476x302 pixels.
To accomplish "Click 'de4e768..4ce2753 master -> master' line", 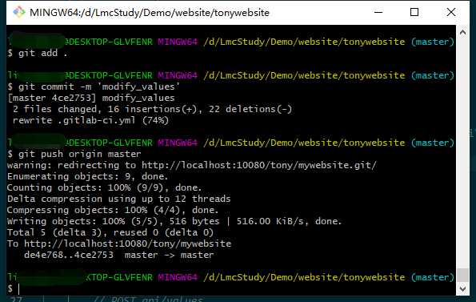I will tap(119, 256).
